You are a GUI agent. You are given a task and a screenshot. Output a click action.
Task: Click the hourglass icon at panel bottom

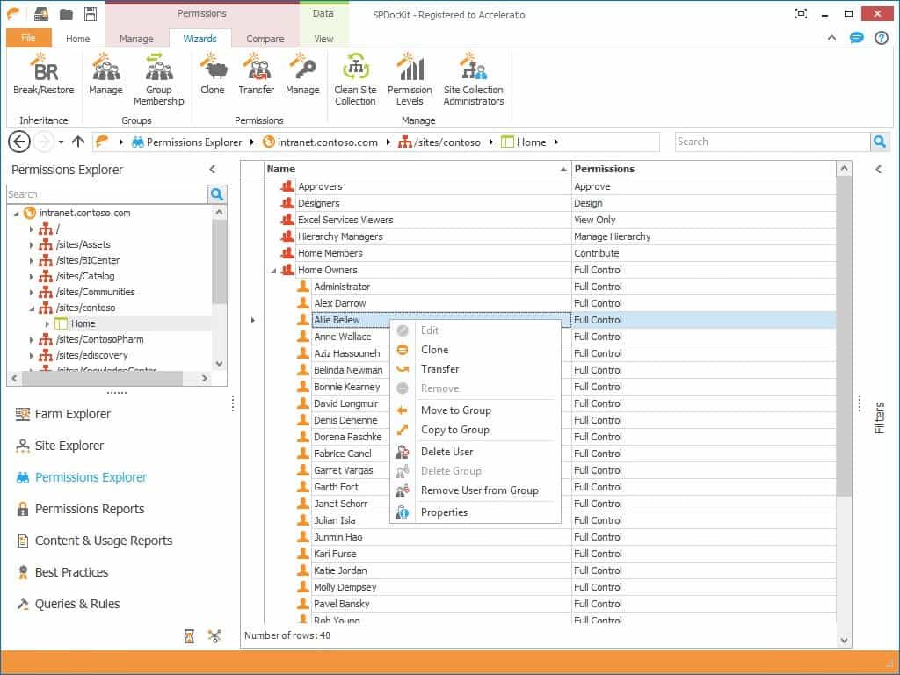pyautogui.click(x=190, y=636)
